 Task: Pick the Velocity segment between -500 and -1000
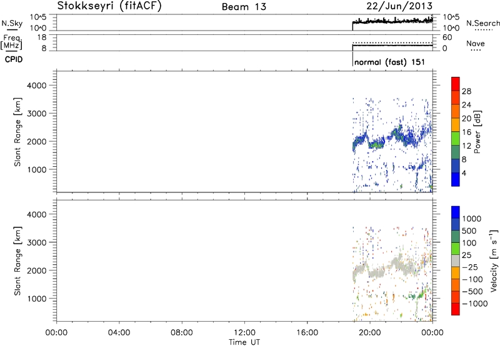(x=456, y=297)
